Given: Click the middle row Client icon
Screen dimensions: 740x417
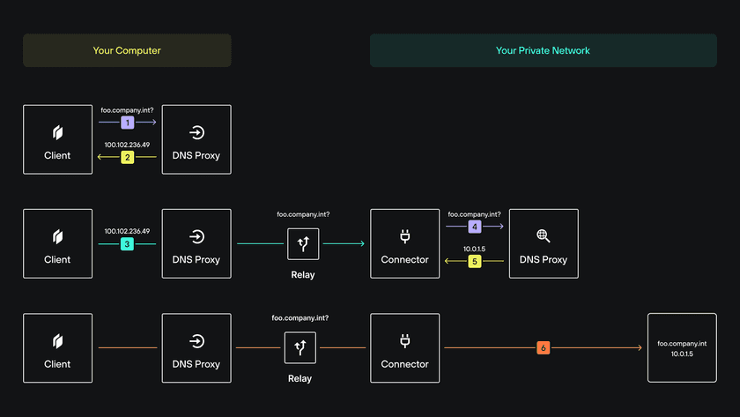Looking at the screenshot, I should [57, 236].
